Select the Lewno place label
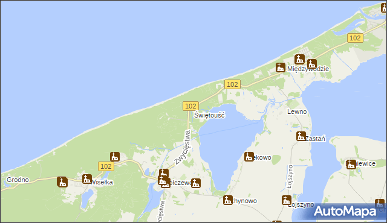Viewport: 387px width, 223px height. (297, 111)
